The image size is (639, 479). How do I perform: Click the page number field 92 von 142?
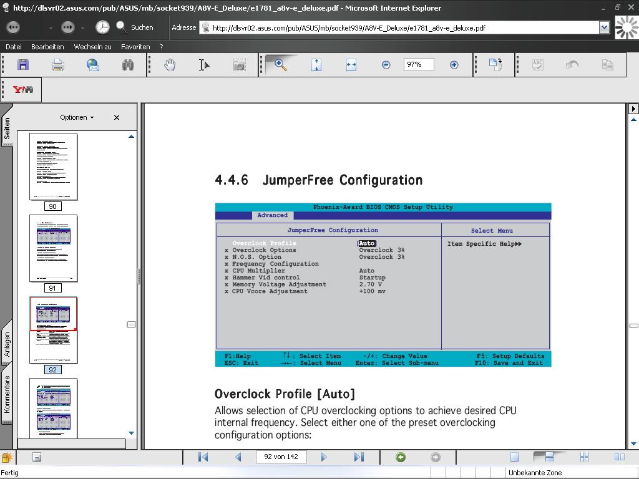click(x=281, y=457)
